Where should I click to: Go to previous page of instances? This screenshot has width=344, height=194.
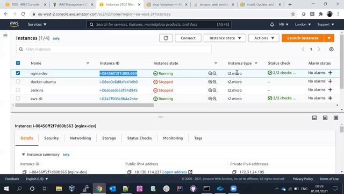[303, 49]
